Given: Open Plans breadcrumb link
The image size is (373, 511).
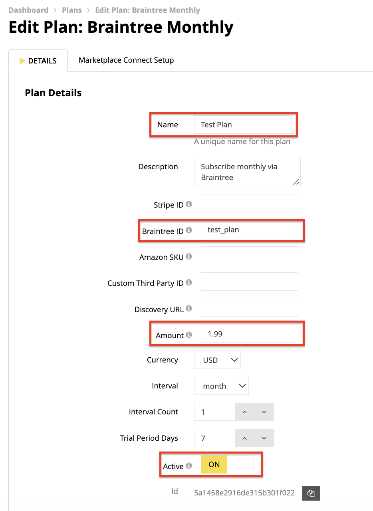Looking at the screenshot, I should click(72, 10).
